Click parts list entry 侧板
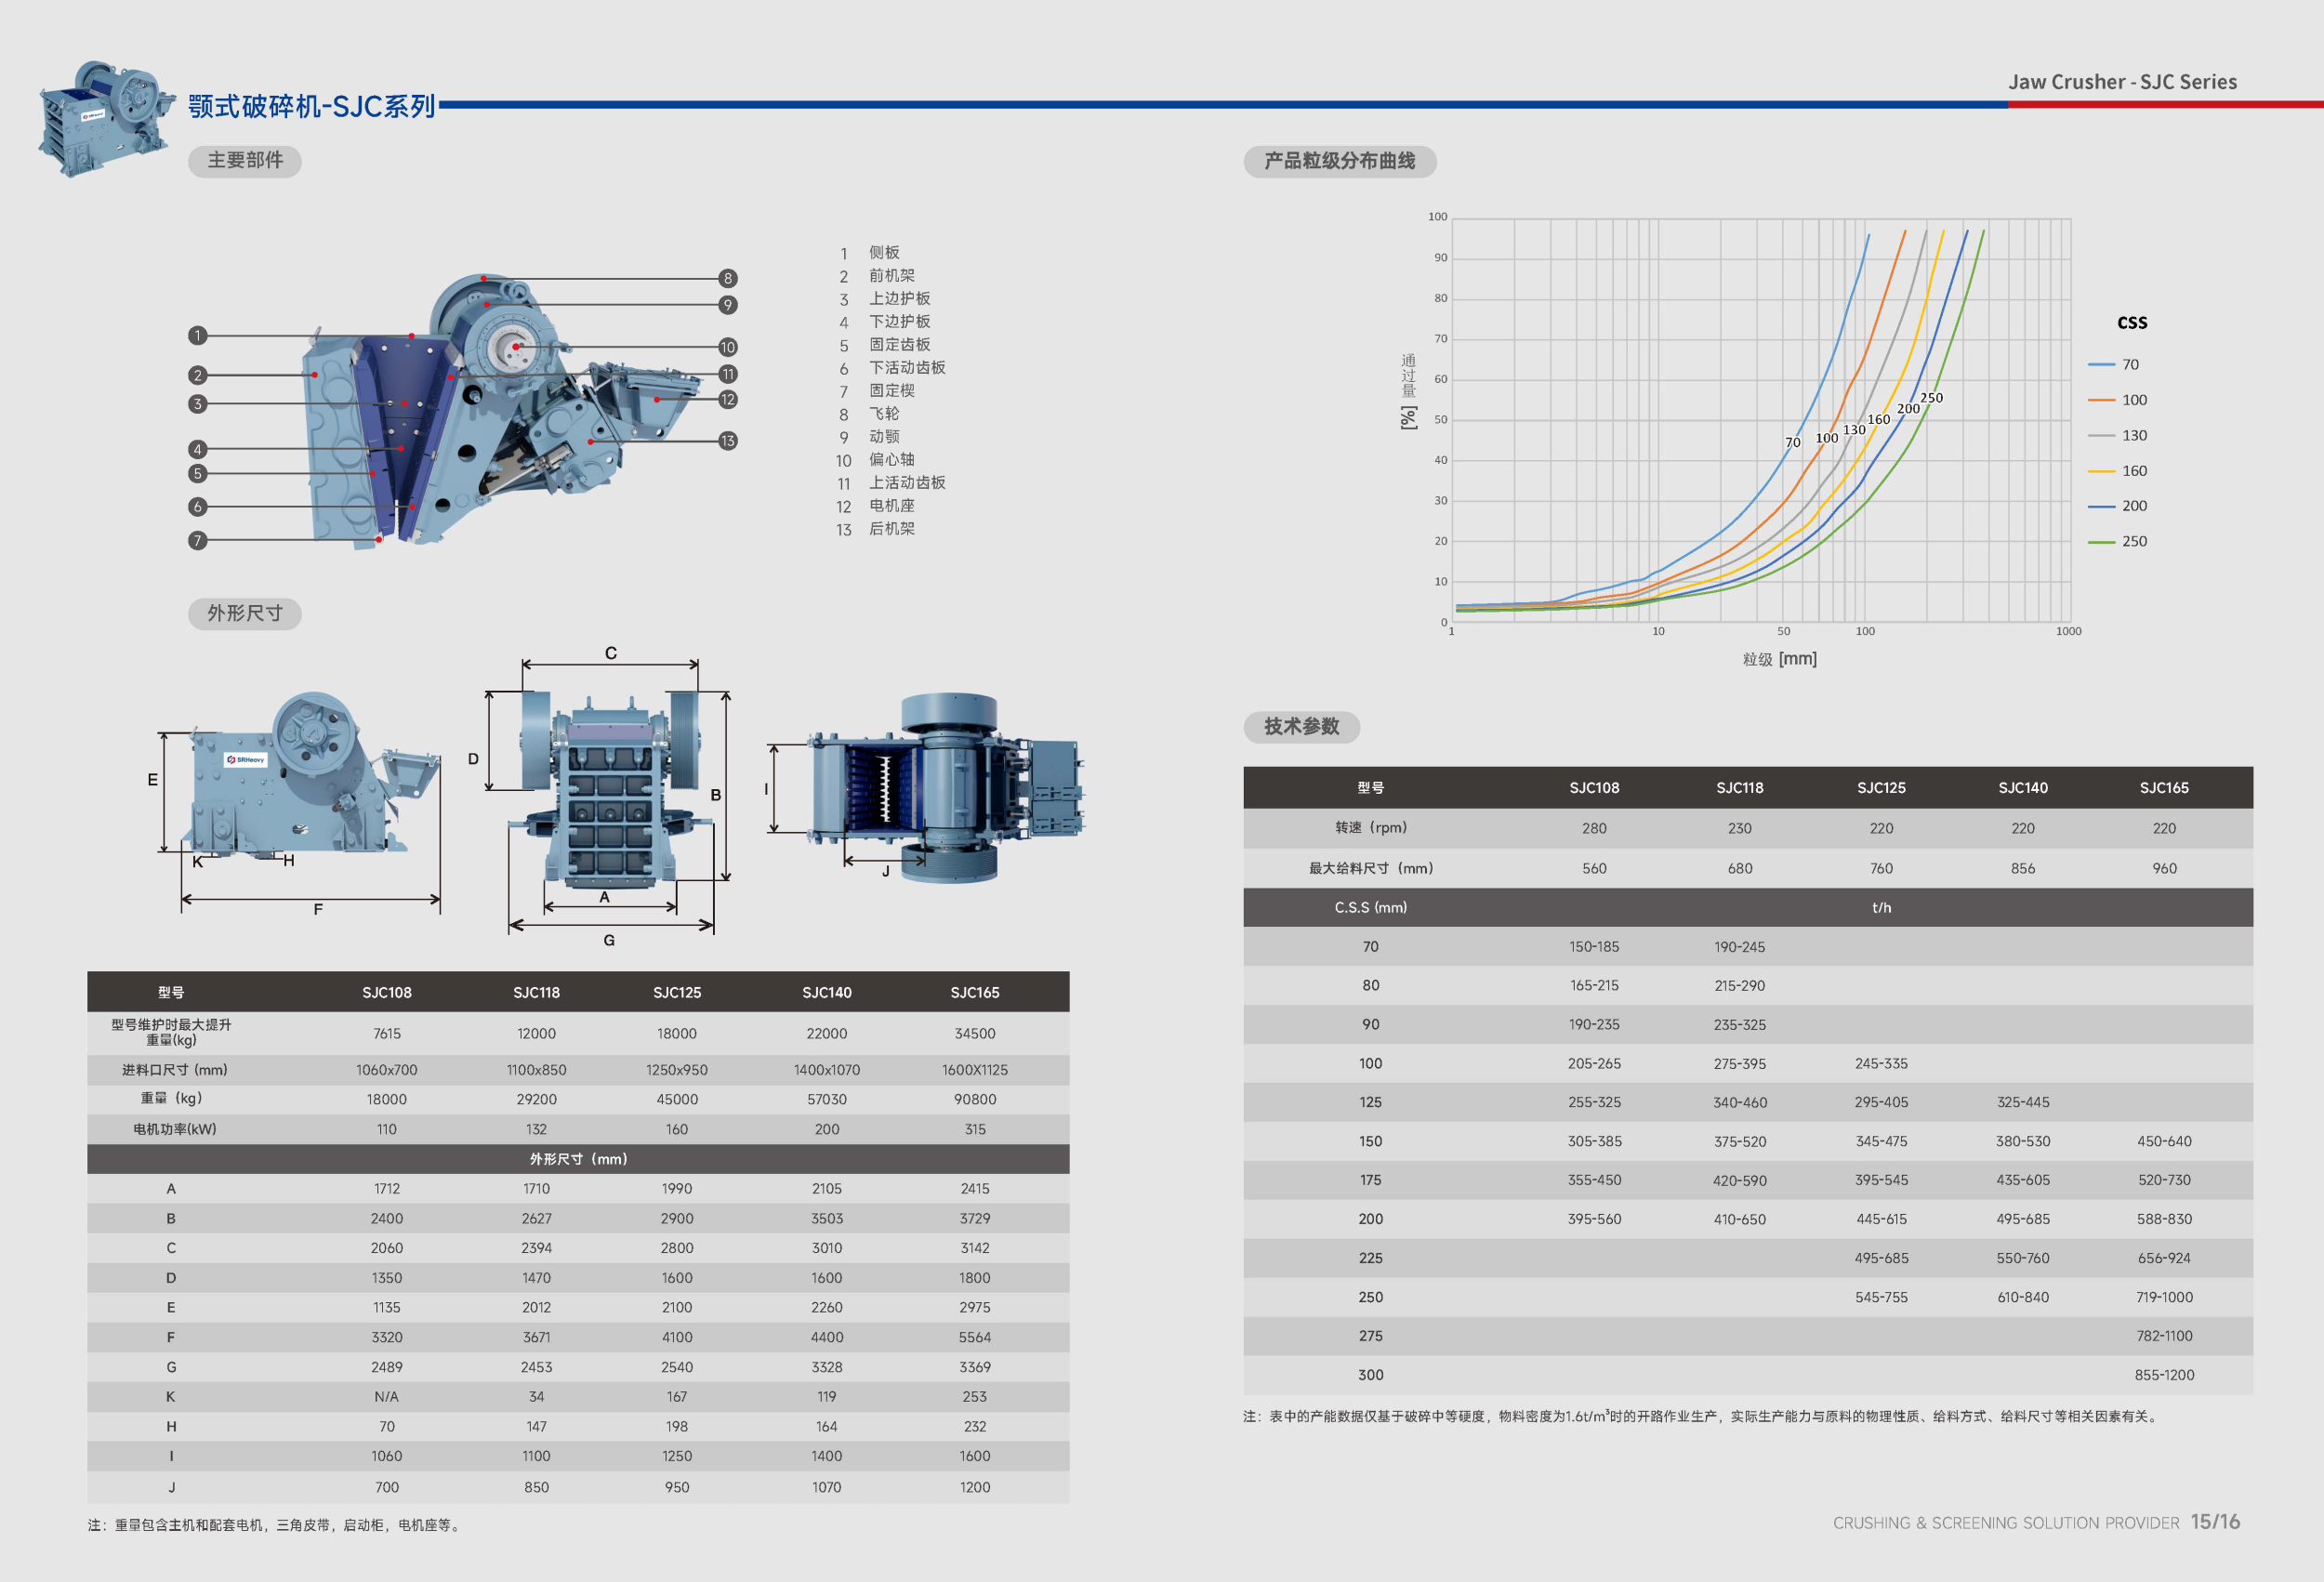The width and height of the screenshot is (2324, 1582). [x=884, y=253]
